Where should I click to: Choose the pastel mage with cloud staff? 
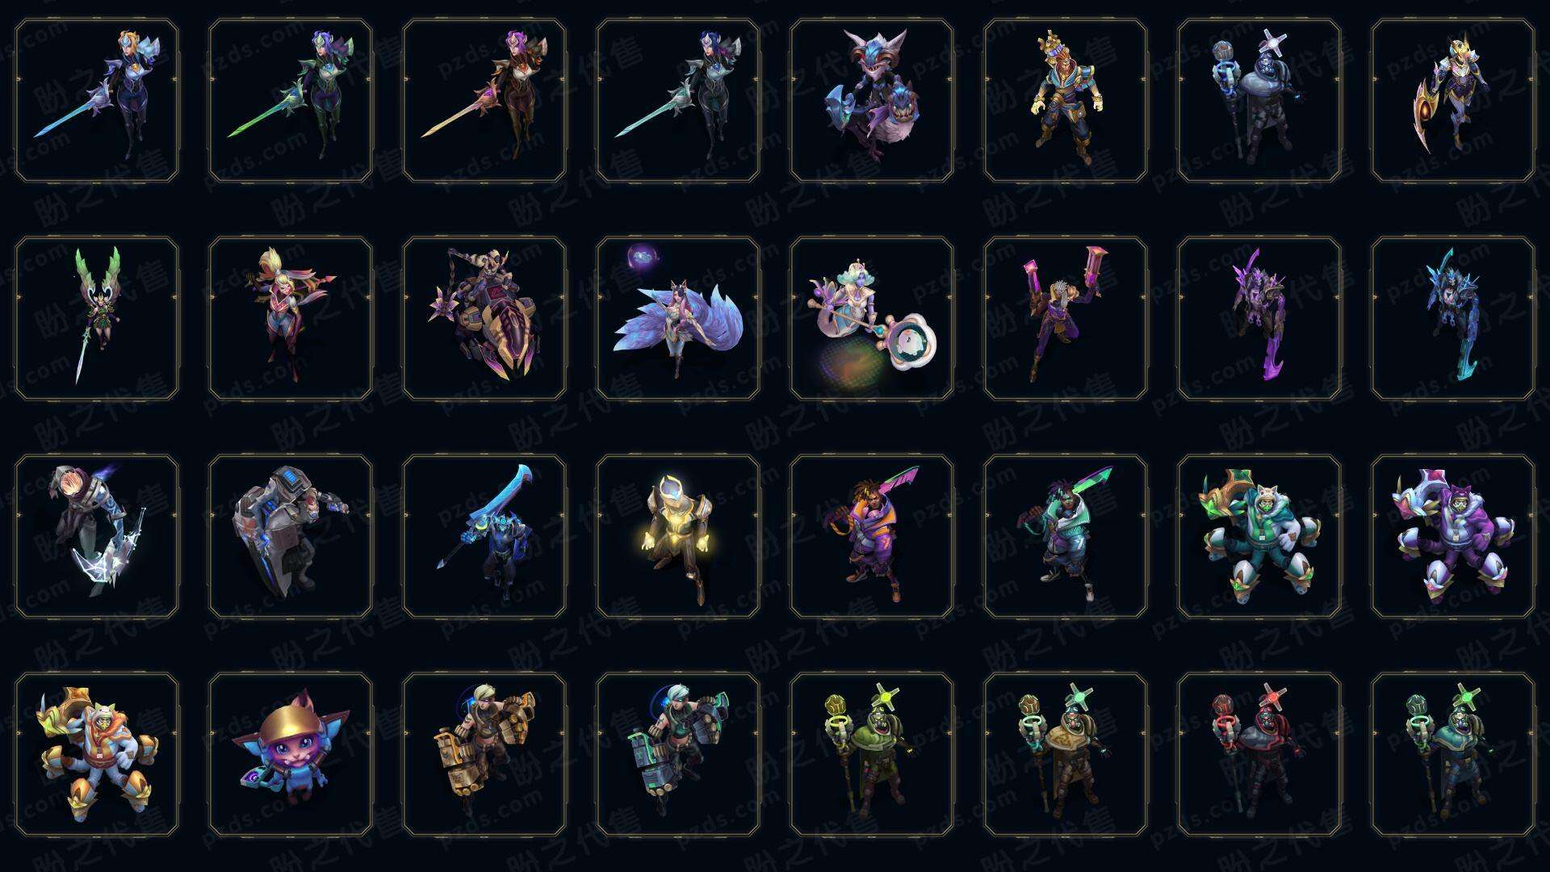872,318
